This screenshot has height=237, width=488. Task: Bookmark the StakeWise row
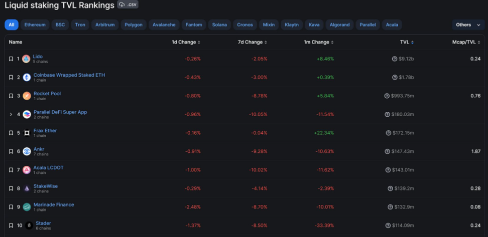(11, 188)
